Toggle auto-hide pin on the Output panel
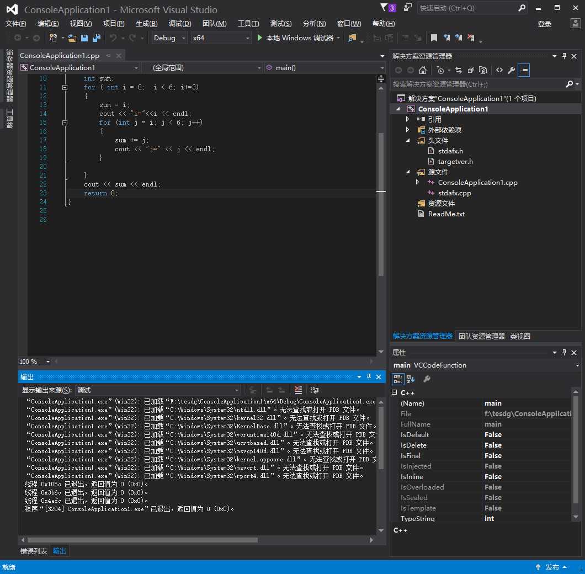 click(x=369, y=376)
